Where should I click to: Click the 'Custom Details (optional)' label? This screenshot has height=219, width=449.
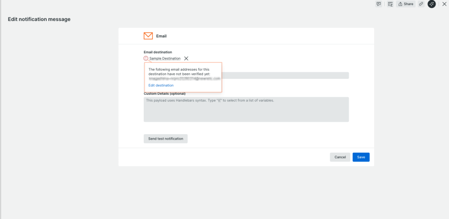tap(165, 94)
